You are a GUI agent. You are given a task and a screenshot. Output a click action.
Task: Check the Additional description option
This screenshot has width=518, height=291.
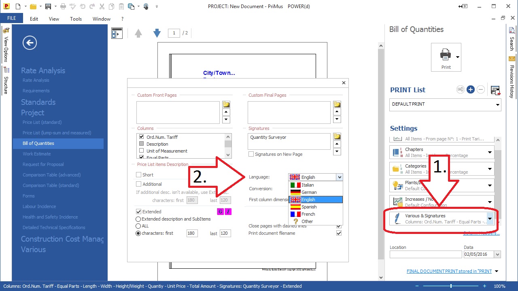(139, 184)
